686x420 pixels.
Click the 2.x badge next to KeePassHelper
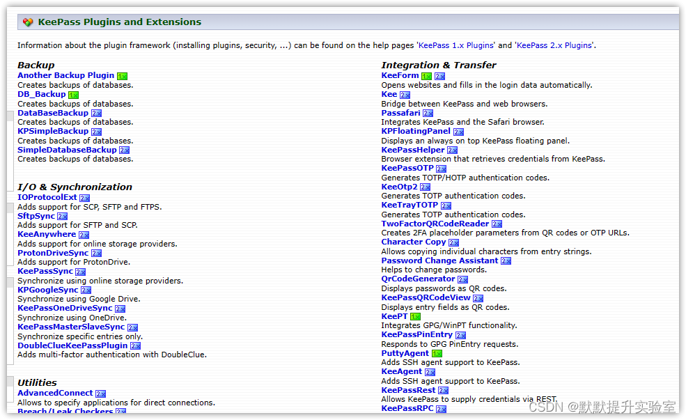click(x=453, y=150)
